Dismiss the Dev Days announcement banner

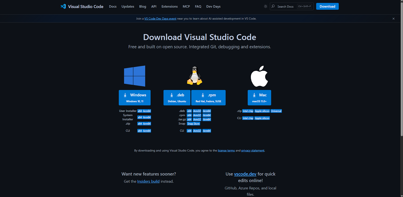point(393,19)
